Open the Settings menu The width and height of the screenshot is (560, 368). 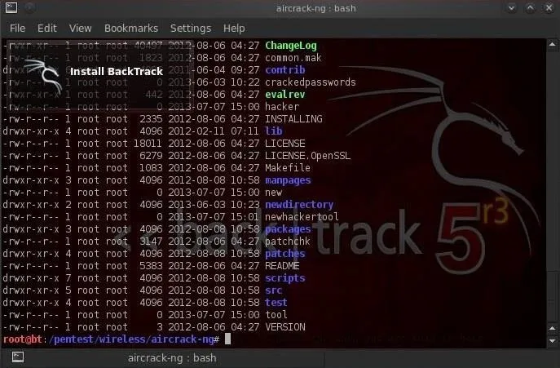tap(191, 29)
